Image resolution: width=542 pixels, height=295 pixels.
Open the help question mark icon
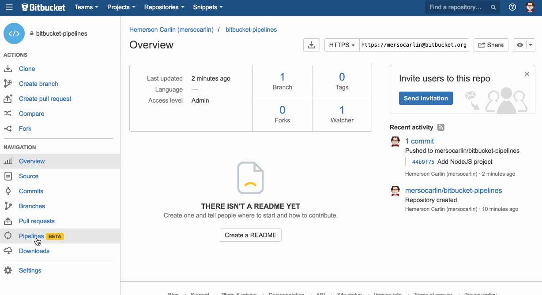(x=512, y=7)
